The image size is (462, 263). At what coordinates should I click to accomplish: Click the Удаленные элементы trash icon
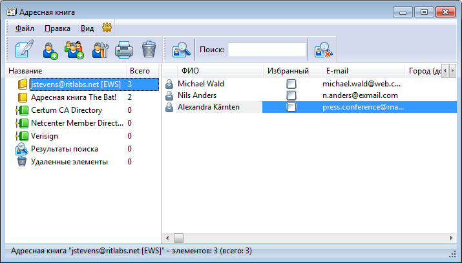(22, 162)
